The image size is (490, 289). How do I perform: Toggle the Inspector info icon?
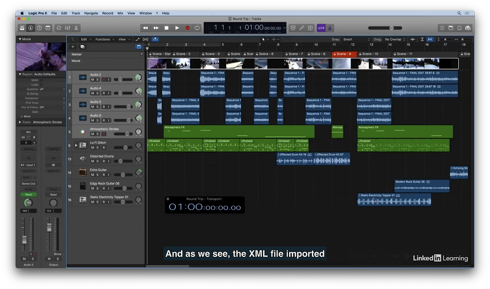(31, 28)
